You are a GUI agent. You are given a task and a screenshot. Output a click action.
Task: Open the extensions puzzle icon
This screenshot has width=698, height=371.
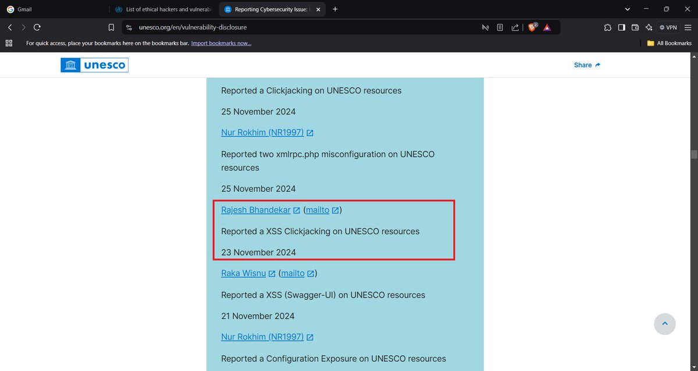tap(608, 27)
